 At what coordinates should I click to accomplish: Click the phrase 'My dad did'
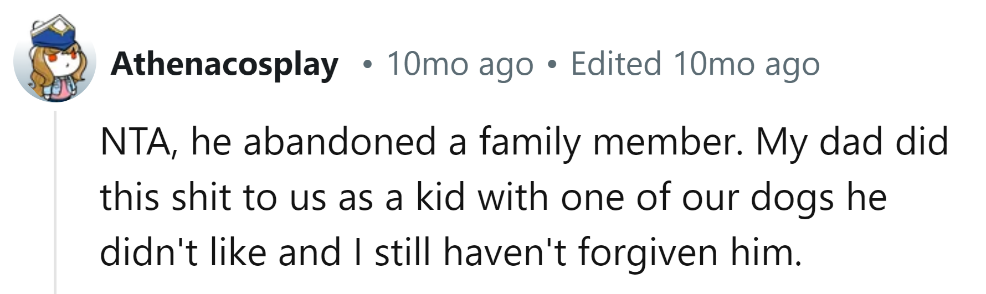pyautogui.click(x=852, y=142)
